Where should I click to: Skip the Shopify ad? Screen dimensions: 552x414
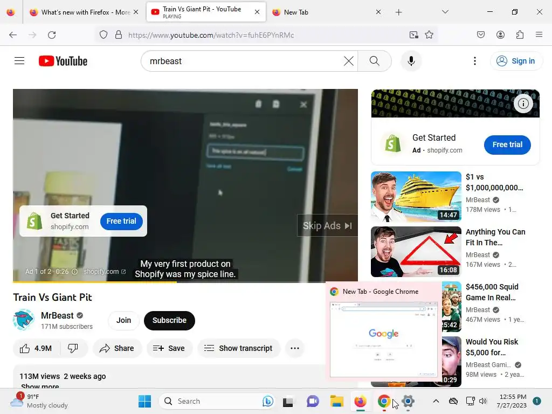pos(327,226)
